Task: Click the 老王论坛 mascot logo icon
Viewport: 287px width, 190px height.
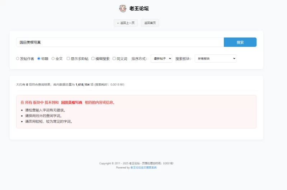Action: coord(123,8)
